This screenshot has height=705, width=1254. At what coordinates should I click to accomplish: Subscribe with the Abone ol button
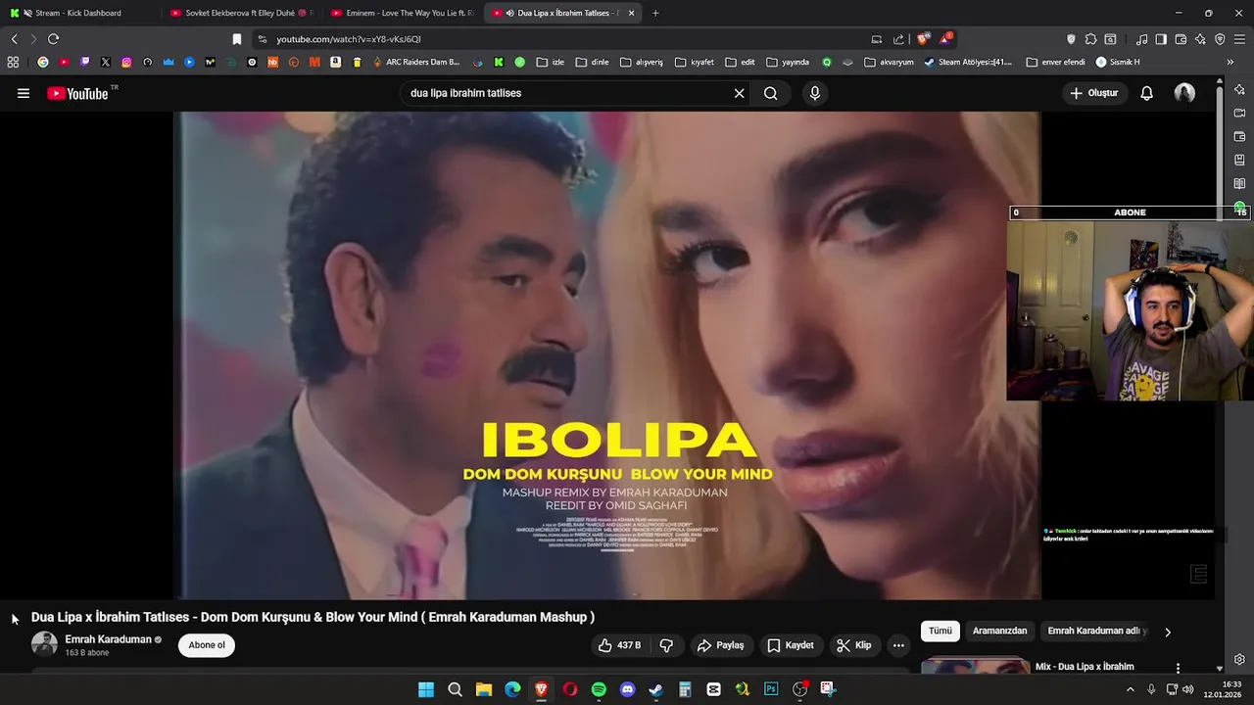207,645
